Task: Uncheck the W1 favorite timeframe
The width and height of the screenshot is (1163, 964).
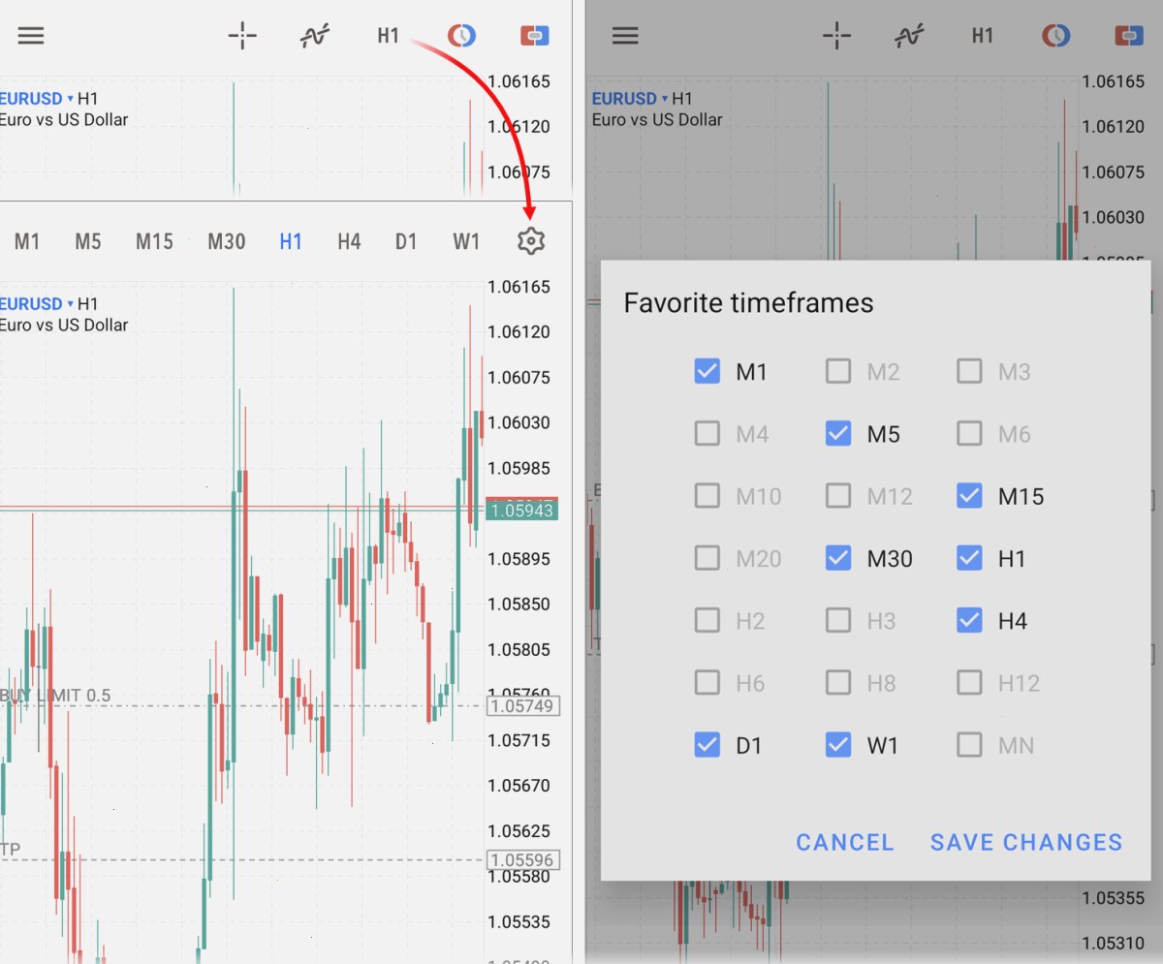Action: (x=838, y=745)
